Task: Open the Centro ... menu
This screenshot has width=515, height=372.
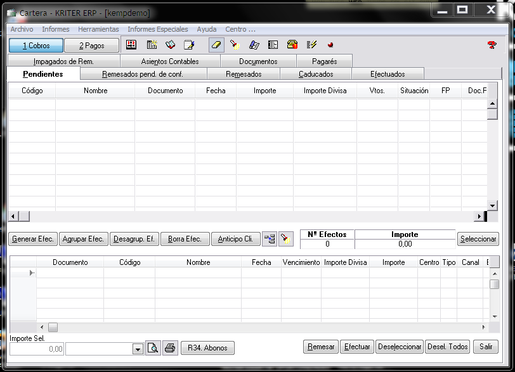Action: click(x=240, y=29)
